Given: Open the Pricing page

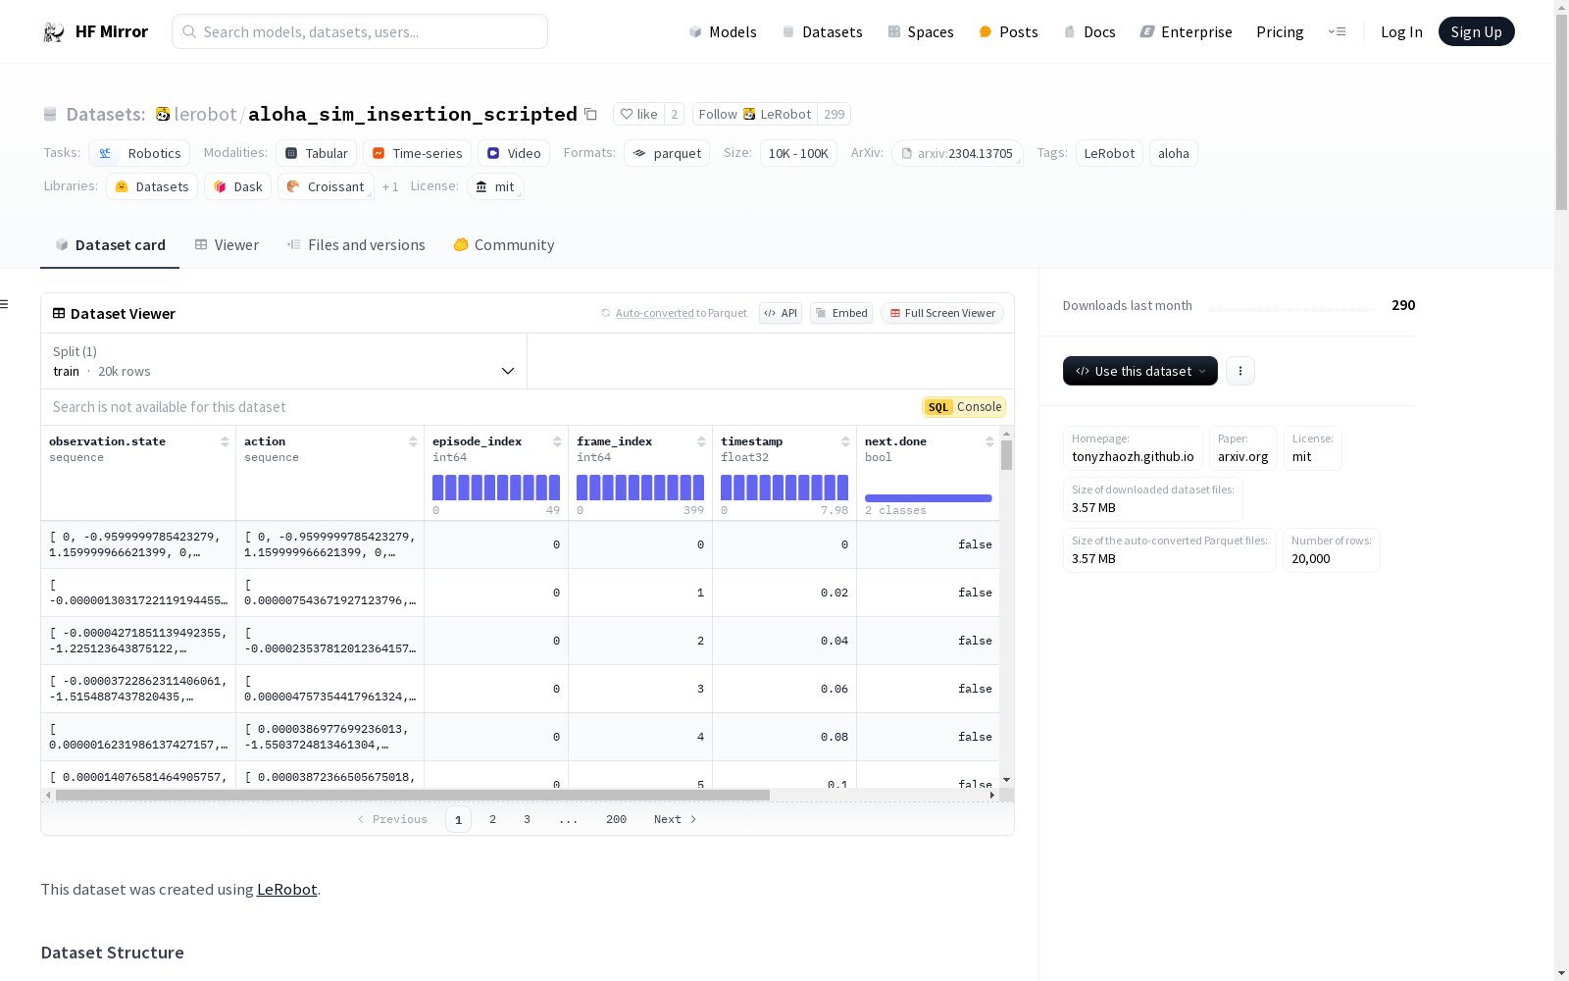Looking at the screenshot, I should pyautogui.click(x=1280, y=32).
